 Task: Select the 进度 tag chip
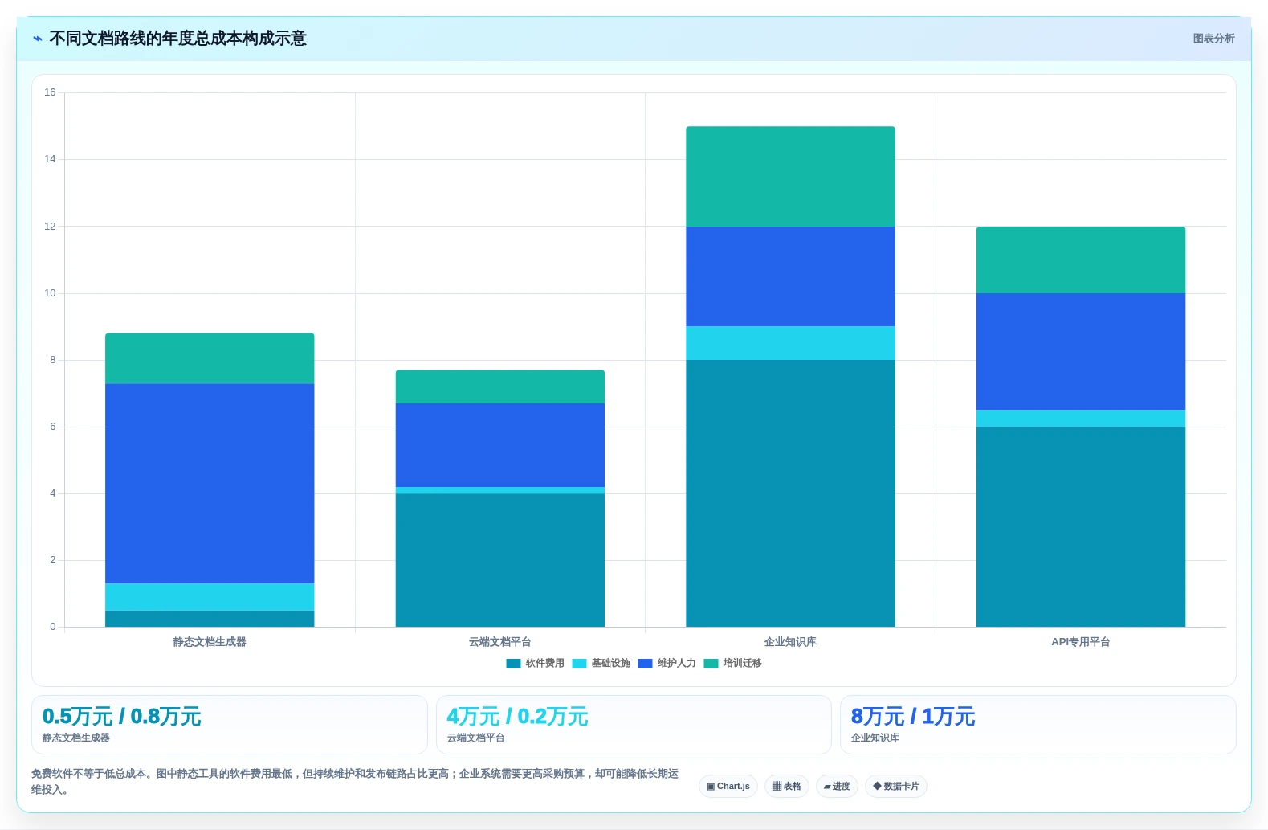coord(837,786)
